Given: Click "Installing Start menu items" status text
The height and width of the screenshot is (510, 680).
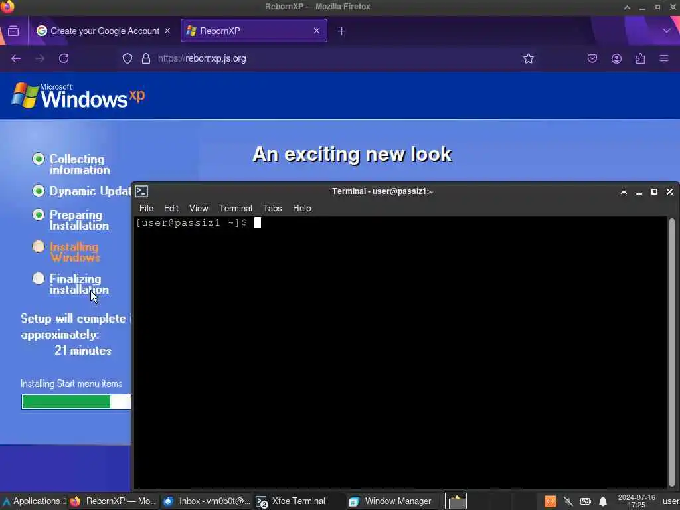Looking at the screenshot, I should [x=72, y=384].
